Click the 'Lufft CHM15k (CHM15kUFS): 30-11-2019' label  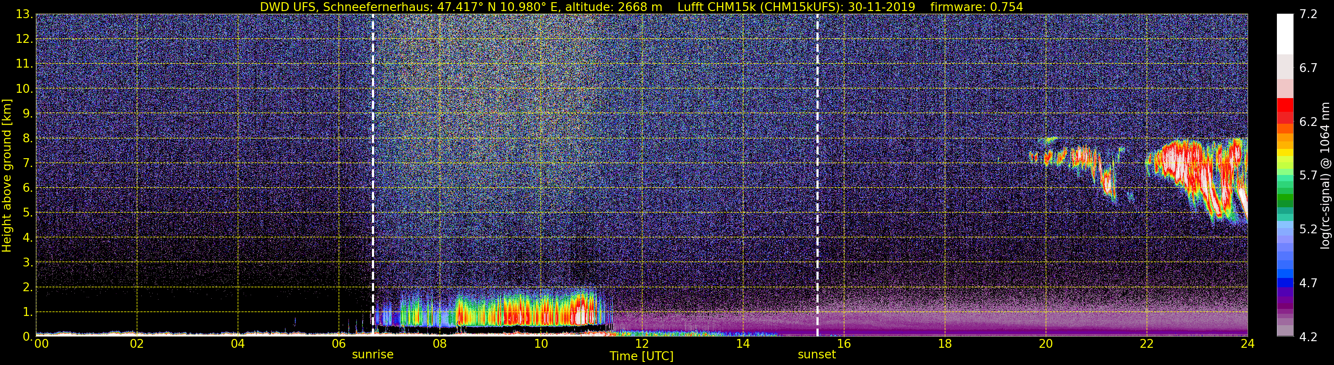coord(797,7)
